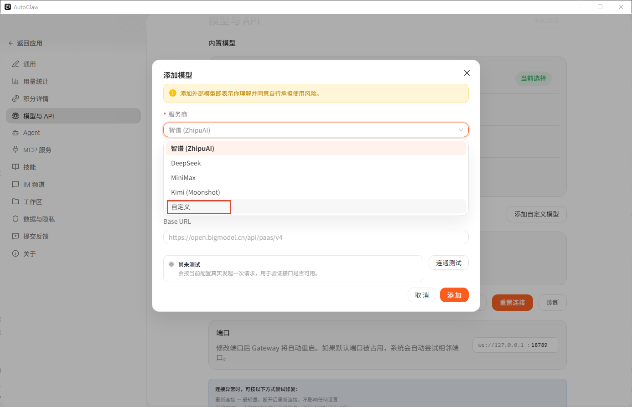Click the About (关于) info icon
Image resolution: width=632 pixels, height=407 pixels.
point(16,254)
